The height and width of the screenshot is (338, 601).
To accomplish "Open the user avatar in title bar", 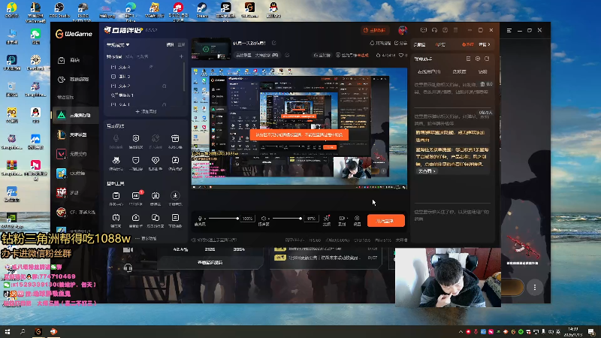I will coord(403,30).
